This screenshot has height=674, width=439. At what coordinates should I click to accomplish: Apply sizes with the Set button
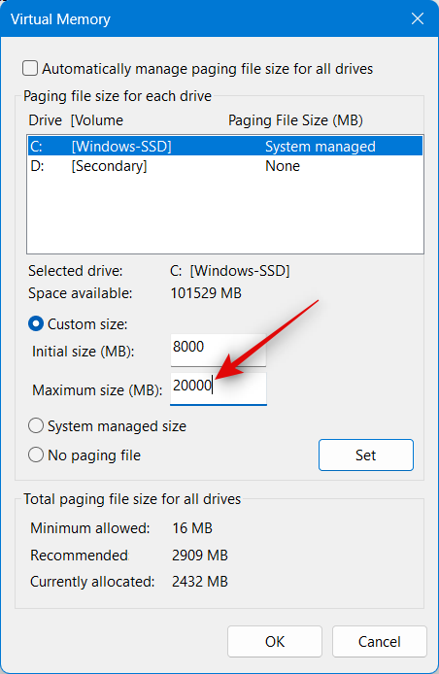pyautogui.click(x=366, y=455)
